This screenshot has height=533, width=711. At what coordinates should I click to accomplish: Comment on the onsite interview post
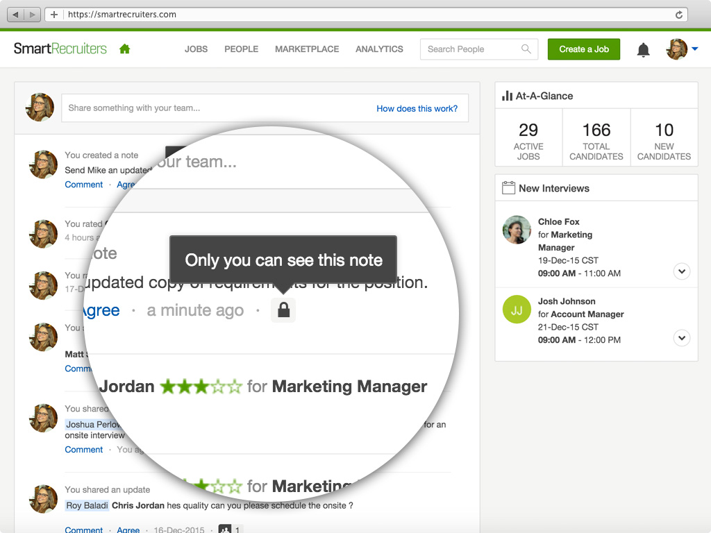[84, 450]
